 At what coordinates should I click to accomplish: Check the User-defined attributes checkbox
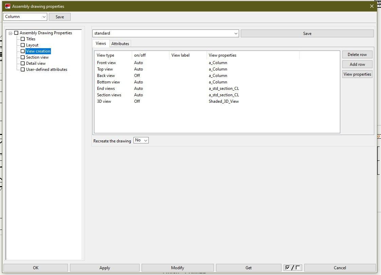pos(23,70)
